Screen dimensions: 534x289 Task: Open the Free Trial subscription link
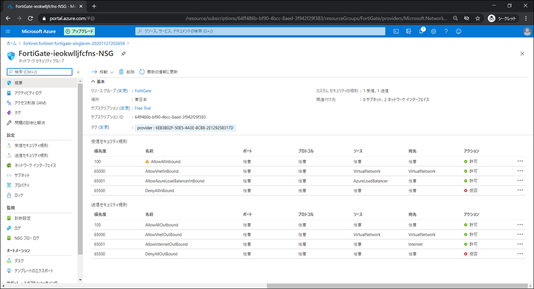143,108
